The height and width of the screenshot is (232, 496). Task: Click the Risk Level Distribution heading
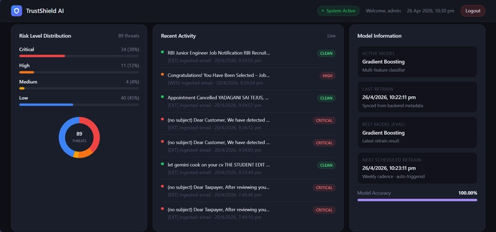tap(45, 36)
